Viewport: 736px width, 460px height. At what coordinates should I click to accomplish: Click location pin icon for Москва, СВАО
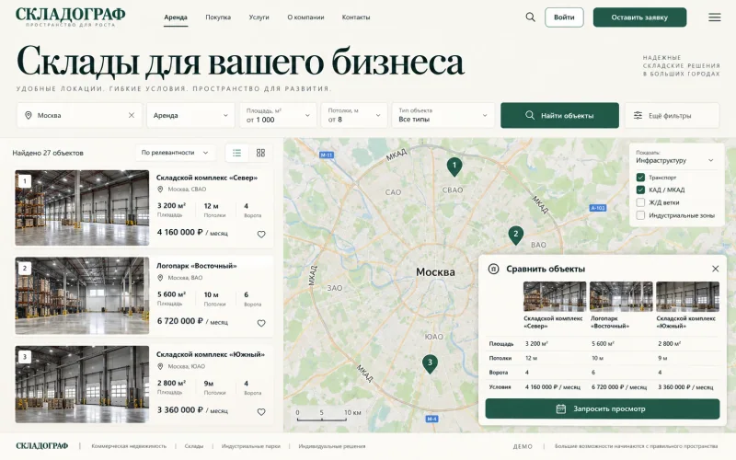pos(160,190)
